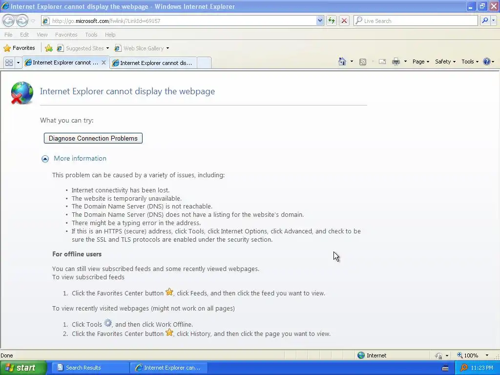Click the page heading 'Internet Explorer cannot display the webpage'
Viewport: 500px width, 375px height.
(x=127, y=91)
